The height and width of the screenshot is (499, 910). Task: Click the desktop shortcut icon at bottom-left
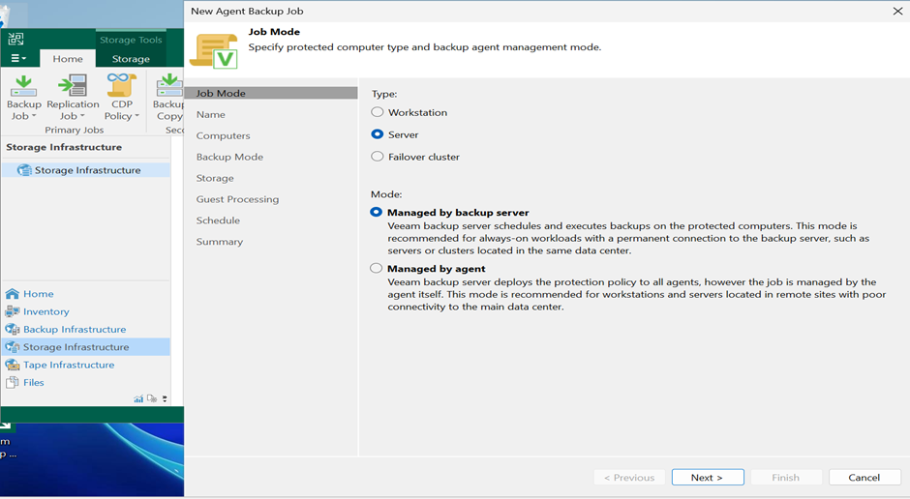tap(6, 426)
